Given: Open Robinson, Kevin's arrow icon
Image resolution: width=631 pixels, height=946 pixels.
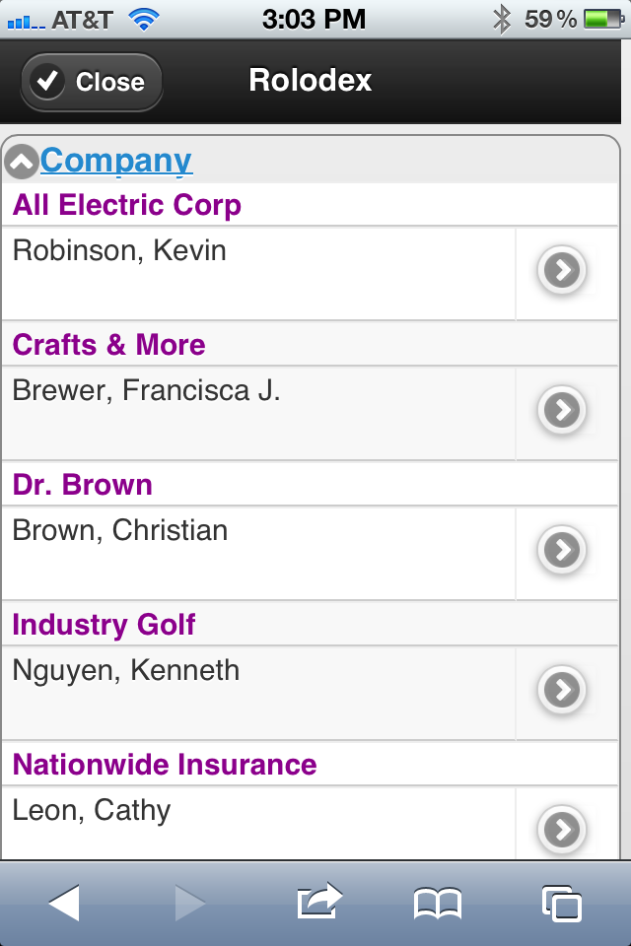Looking at the screenshot, I should pyautogui.click(x=562, y=270).
